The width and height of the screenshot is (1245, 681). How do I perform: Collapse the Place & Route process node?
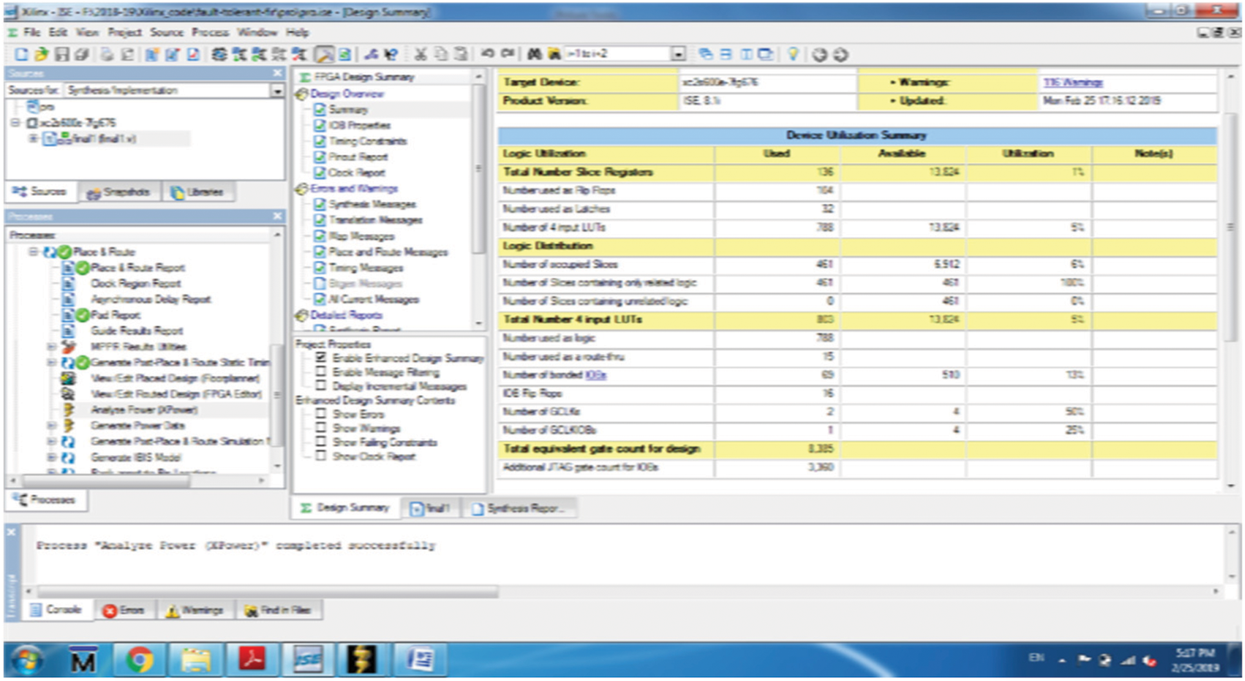(33, 252)
